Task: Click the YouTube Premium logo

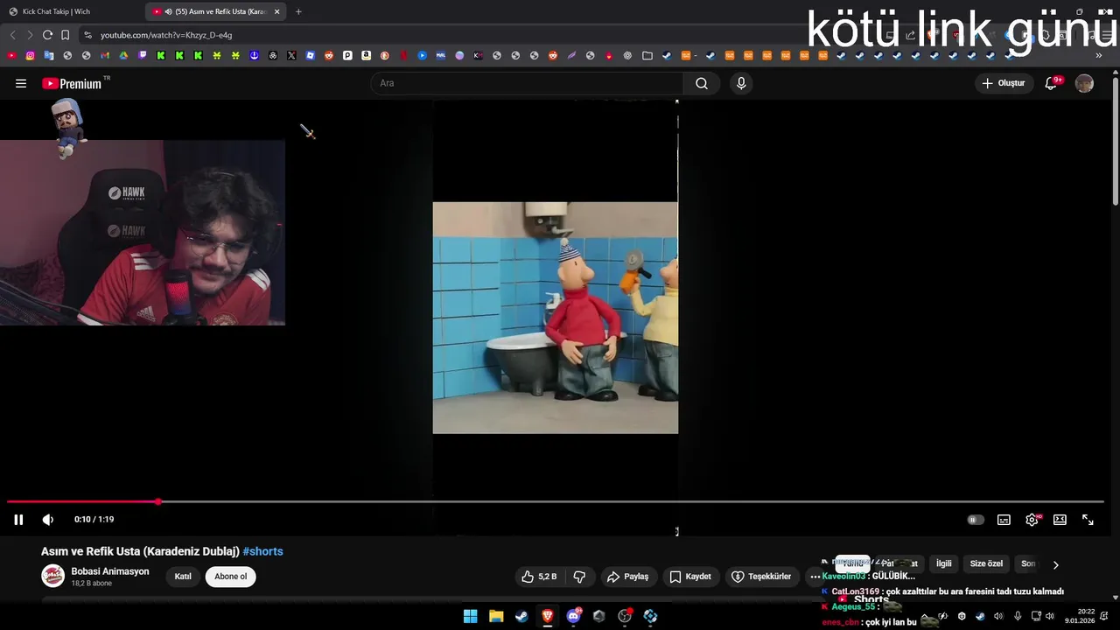Action: 73,83
